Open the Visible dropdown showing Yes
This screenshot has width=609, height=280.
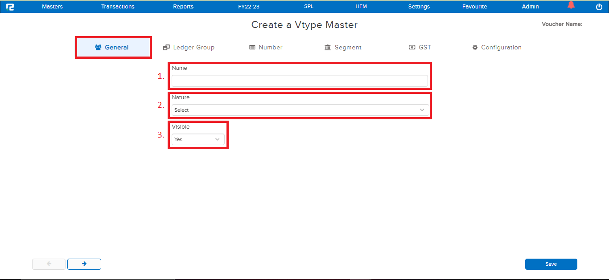pos(198,139)
